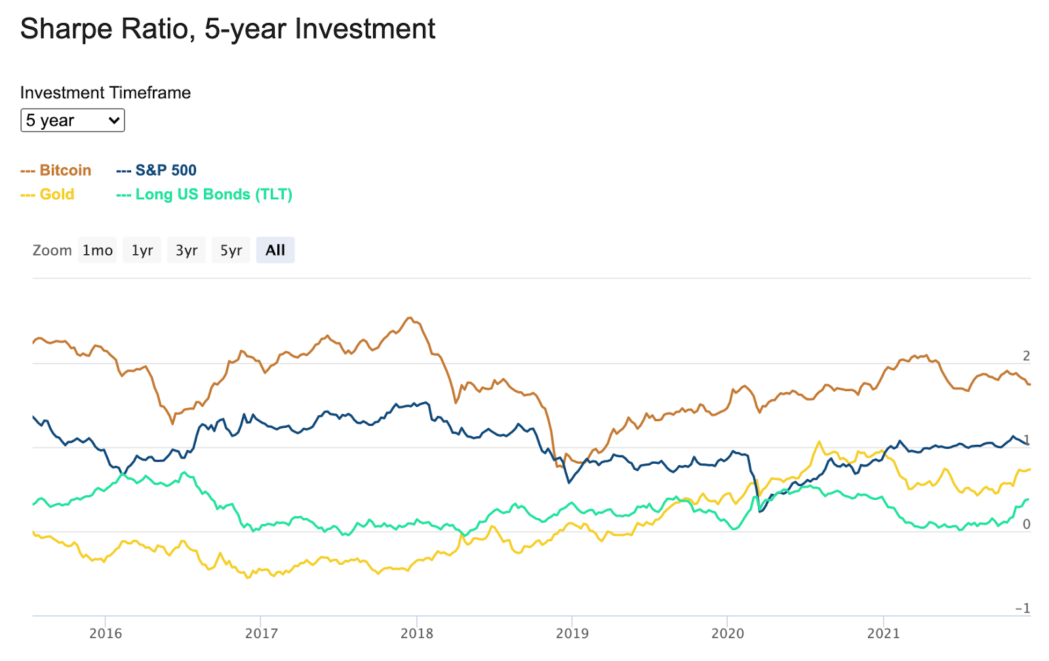Toggle the Gold legend entry

[48, 195]
